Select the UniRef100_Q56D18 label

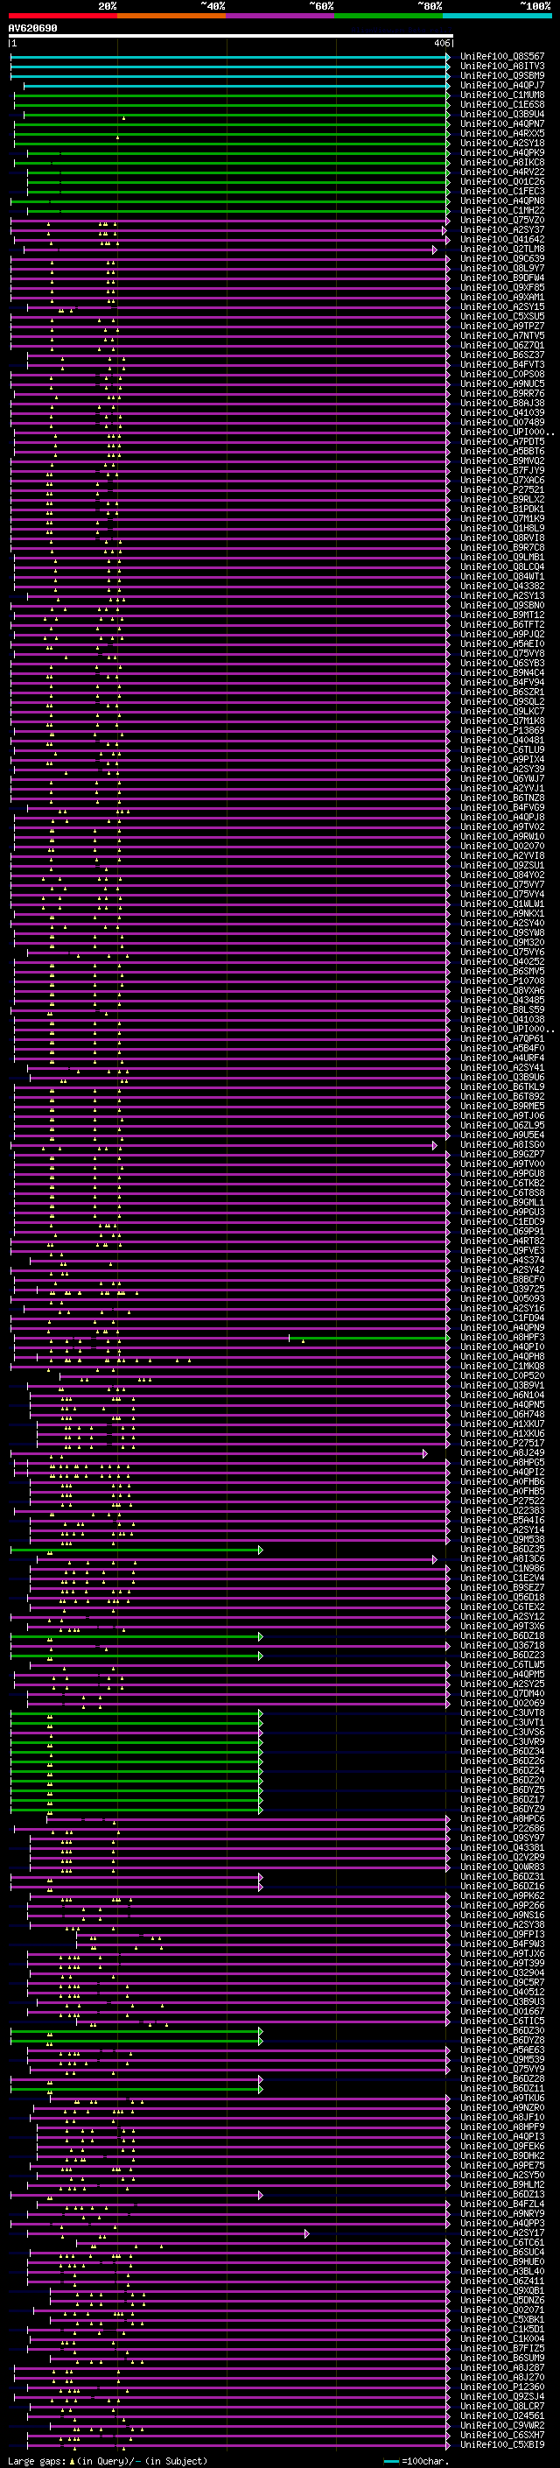[x=502, y=1597]
